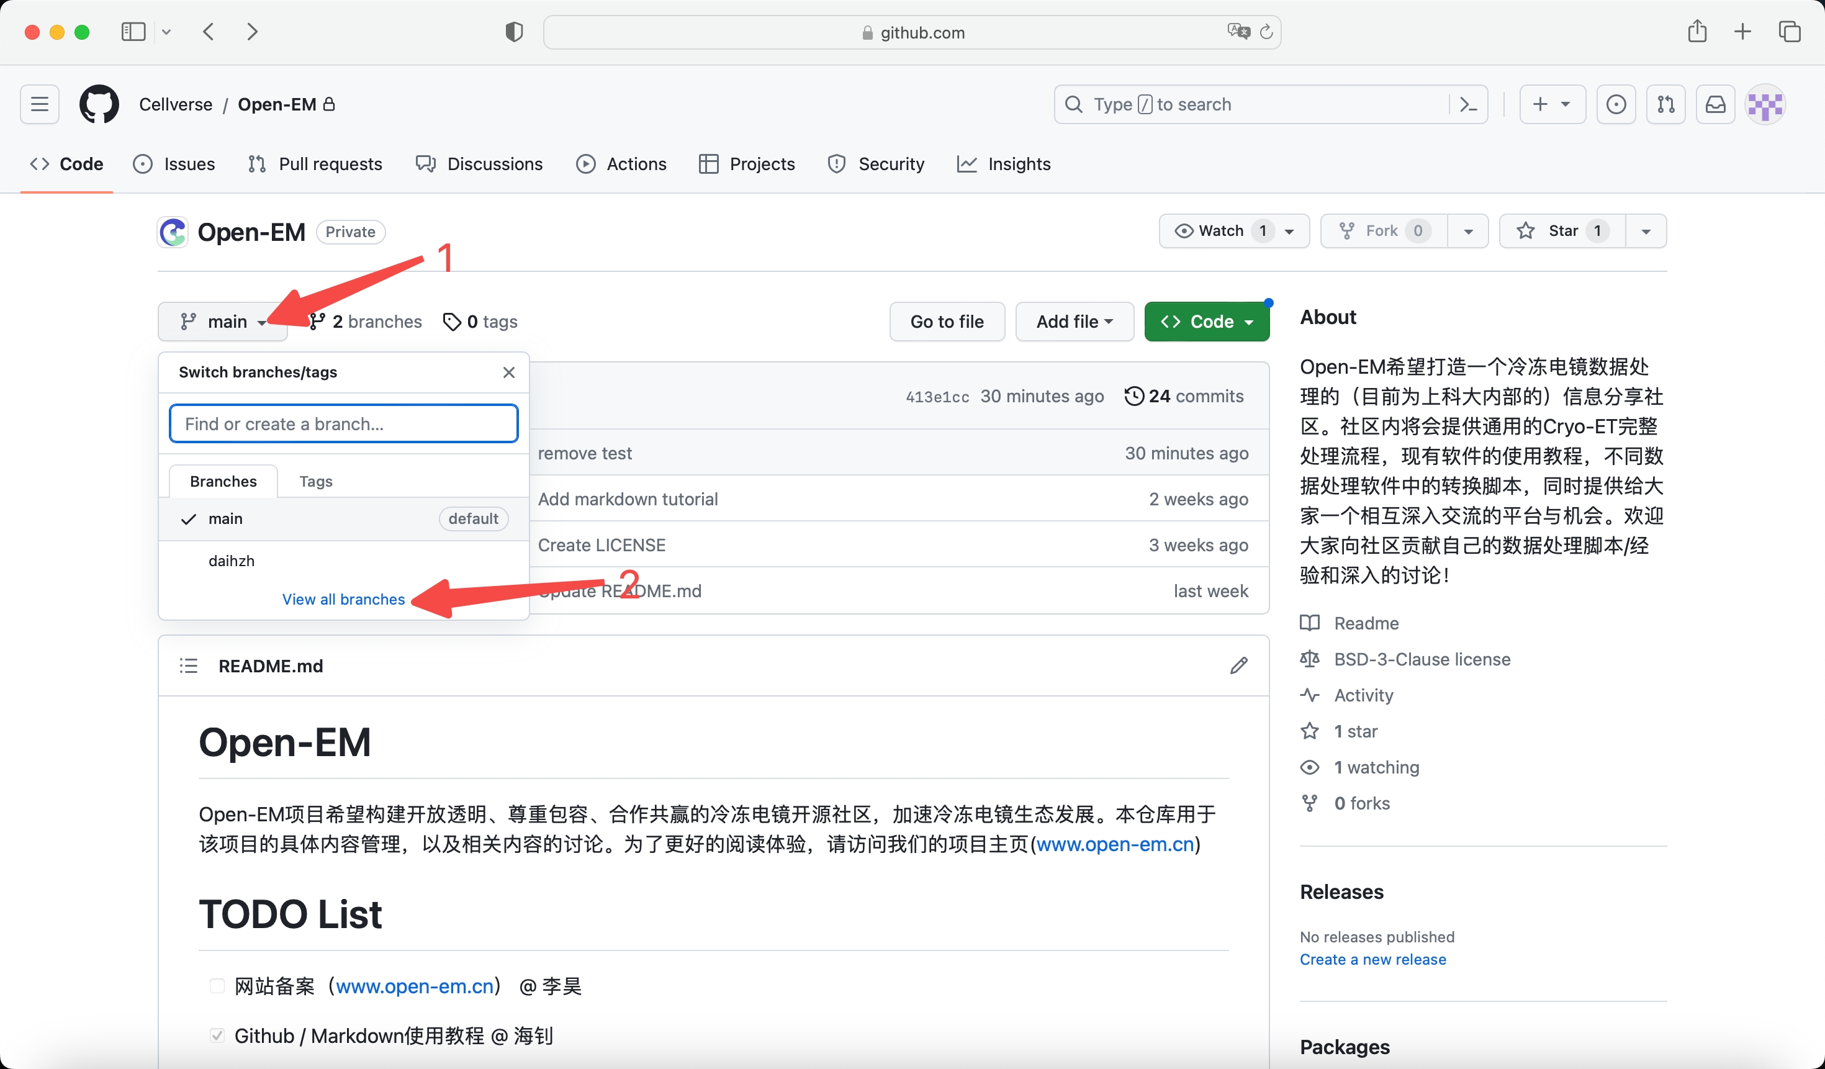This screenshot has width=1825, height=1069.
Task: Select the main default branch entry
Action: [343, 518]
